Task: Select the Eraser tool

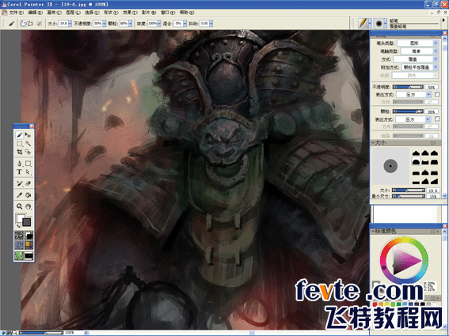Action: (x=28, y=183)
